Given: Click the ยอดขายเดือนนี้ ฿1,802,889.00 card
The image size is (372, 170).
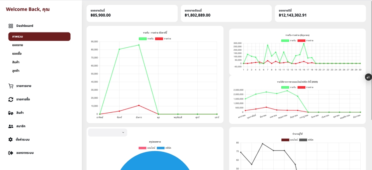Looking at the screenshot, I should click(x=226, y=14).
